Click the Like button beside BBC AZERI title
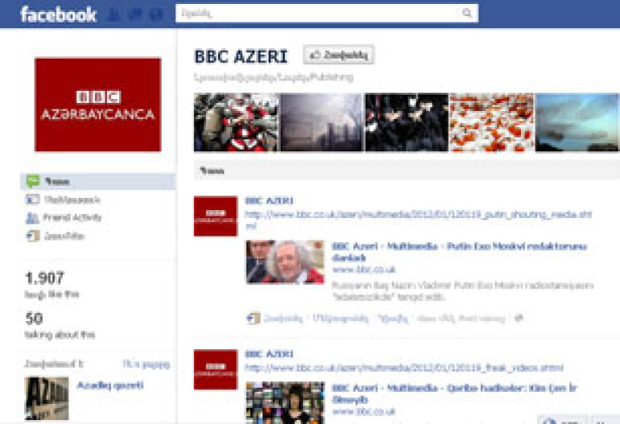 pos(338,55)
